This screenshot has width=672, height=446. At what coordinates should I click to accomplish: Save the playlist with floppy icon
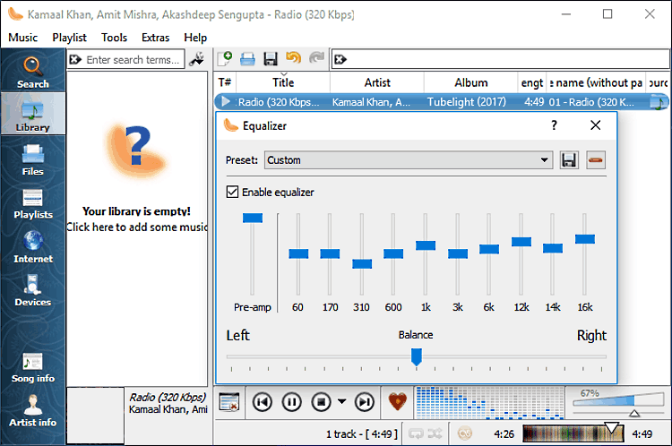pos(271,59)
